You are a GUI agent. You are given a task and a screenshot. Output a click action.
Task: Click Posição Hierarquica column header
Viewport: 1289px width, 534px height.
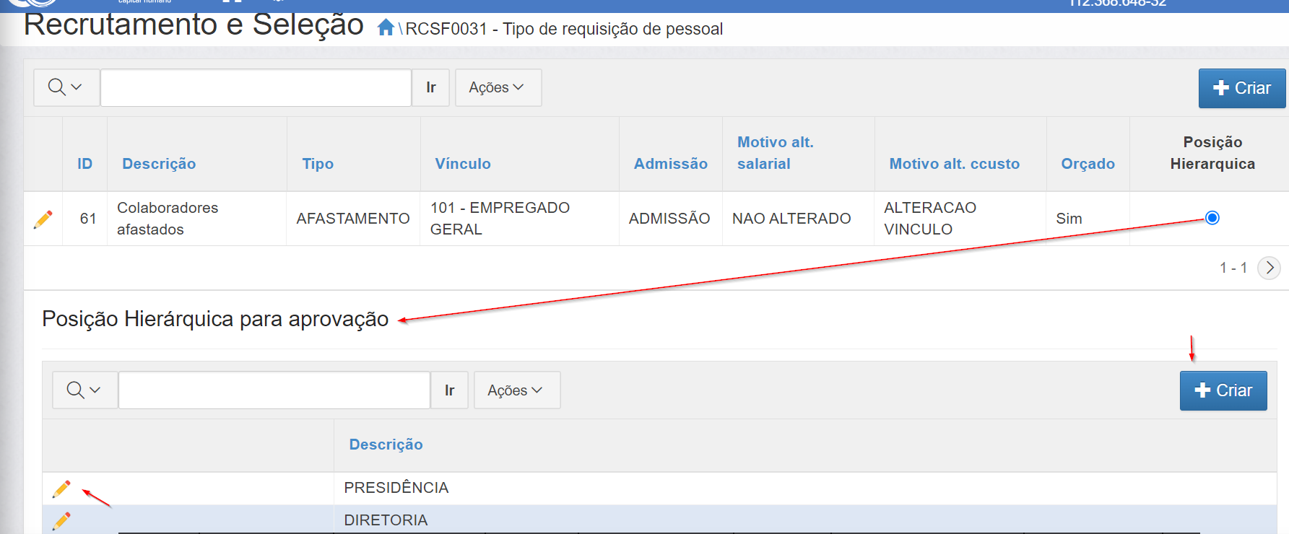pyautogui.click(x=1212, y=153)
